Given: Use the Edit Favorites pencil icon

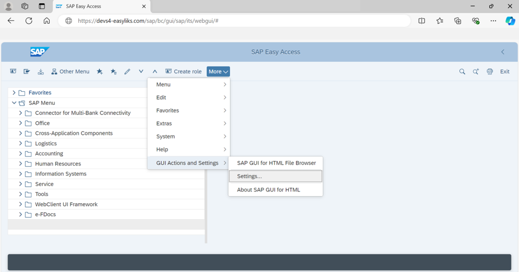Looking at the screenshot, I should [x=127, y=71].
